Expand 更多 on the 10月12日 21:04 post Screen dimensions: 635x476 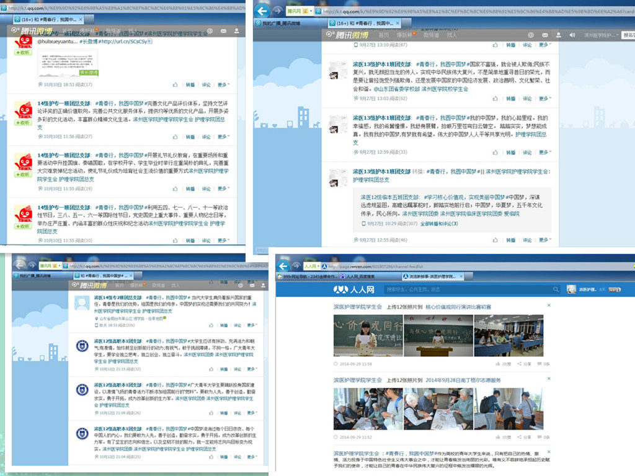point(252,457)
